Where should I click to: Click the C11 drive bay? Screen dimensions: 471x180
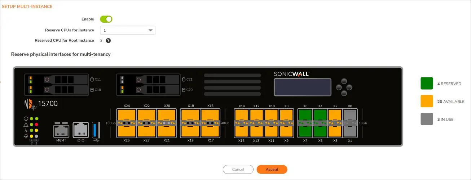click(x=65, y=79)
